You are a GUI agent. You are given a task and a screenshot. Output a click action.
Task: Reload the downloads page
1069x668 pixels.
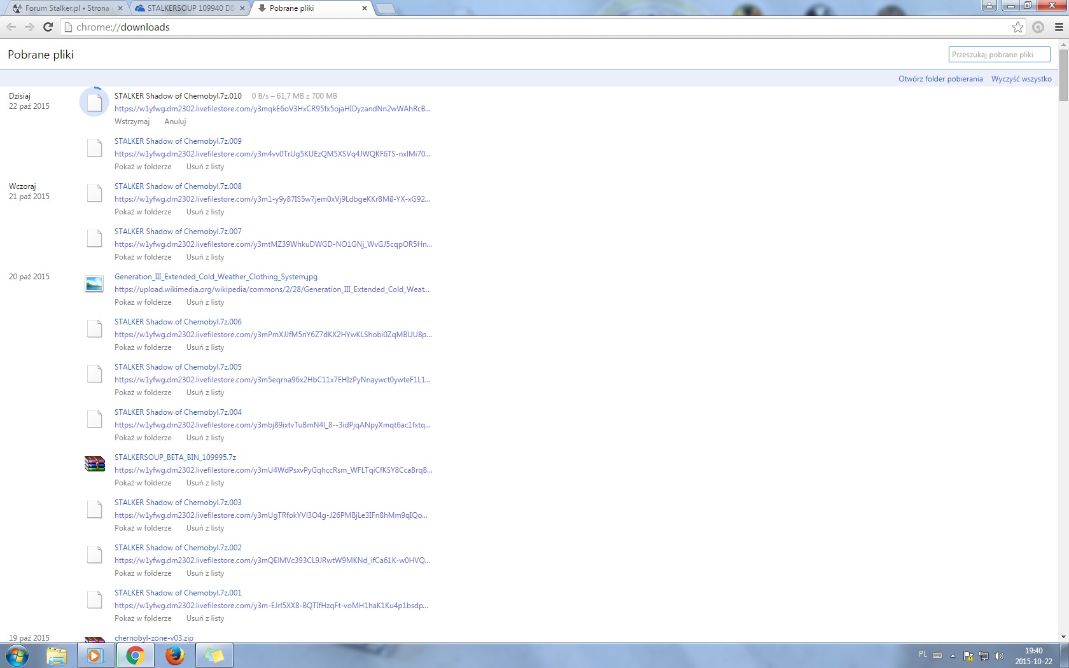pos(48,27)
